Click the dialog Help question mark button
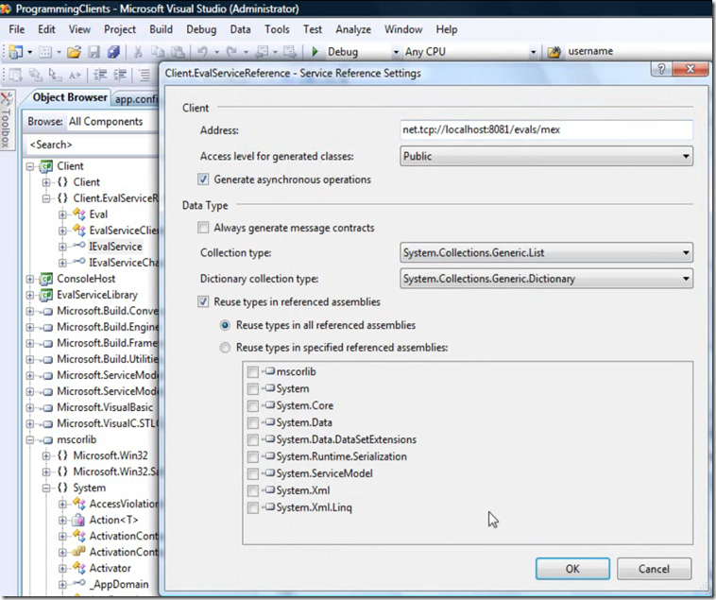Screen dimensions: 716x600 click(x=661, y=69)
